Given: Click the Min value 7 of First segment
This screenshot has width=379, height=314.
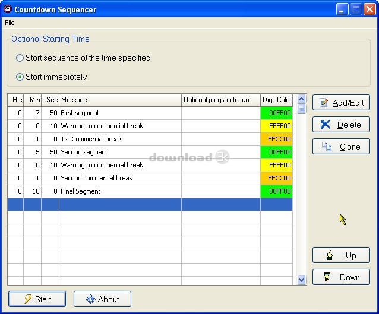Looking at the screenshot, I should pos(33,113).
